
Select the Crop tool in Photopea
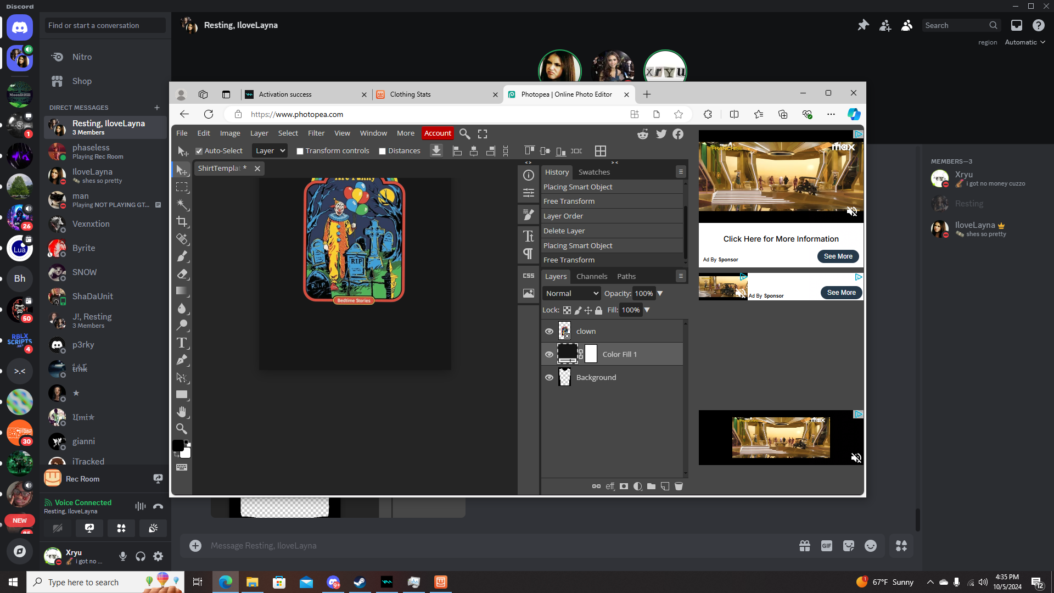pyautogui.click(x=182, y=222)
